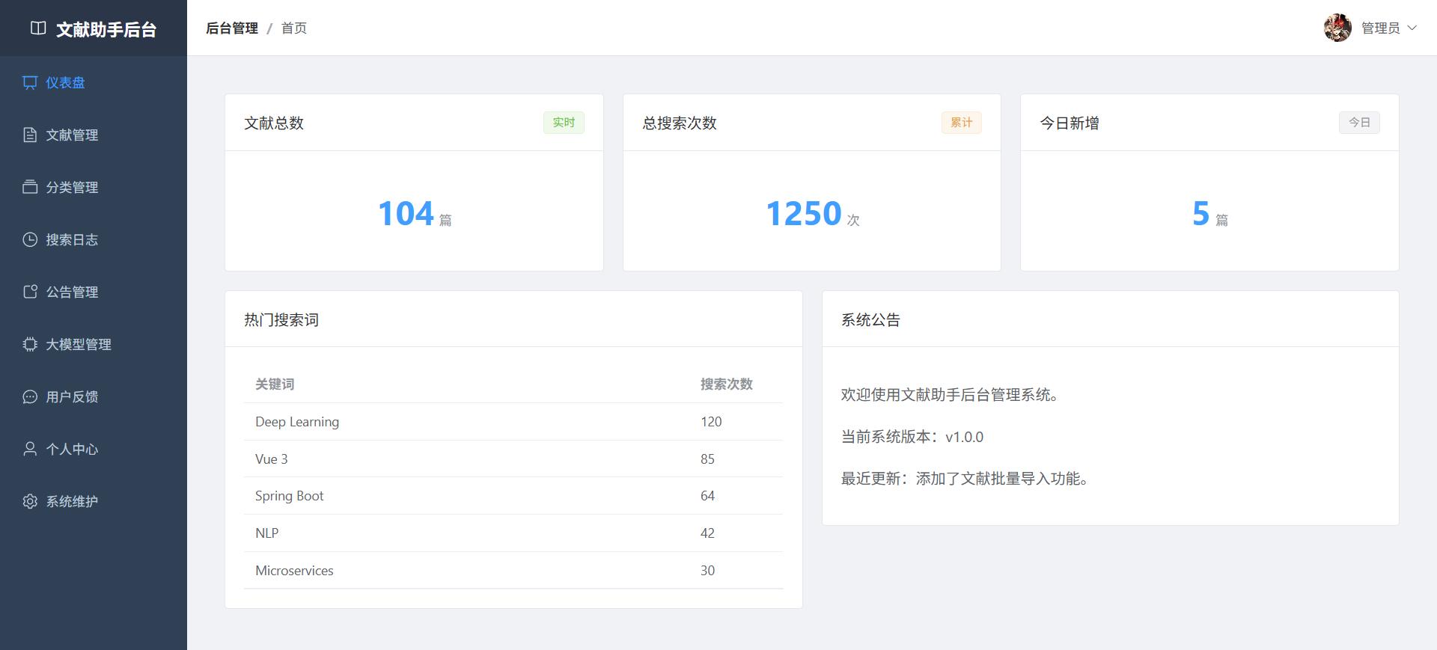Click the chat bubble icon for 用户反馈

click(30, 396)
